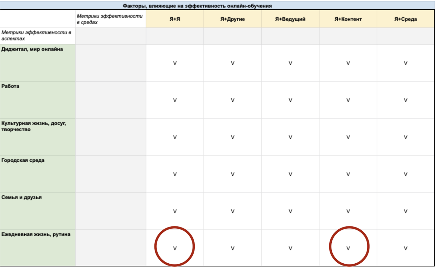Select the title cell 'Факторы, влияющие на эффективность онлайн-обучения'
Viewport: 435px width, 268px height.
pos(217,5)
